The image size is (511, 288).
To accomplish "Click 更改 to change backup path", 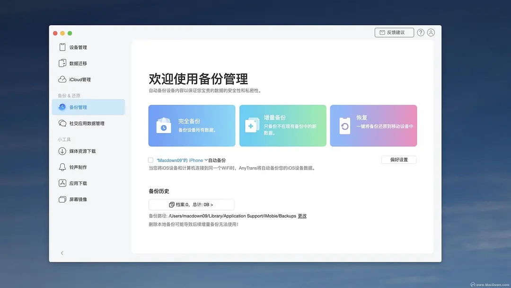I will coord(302,216).
